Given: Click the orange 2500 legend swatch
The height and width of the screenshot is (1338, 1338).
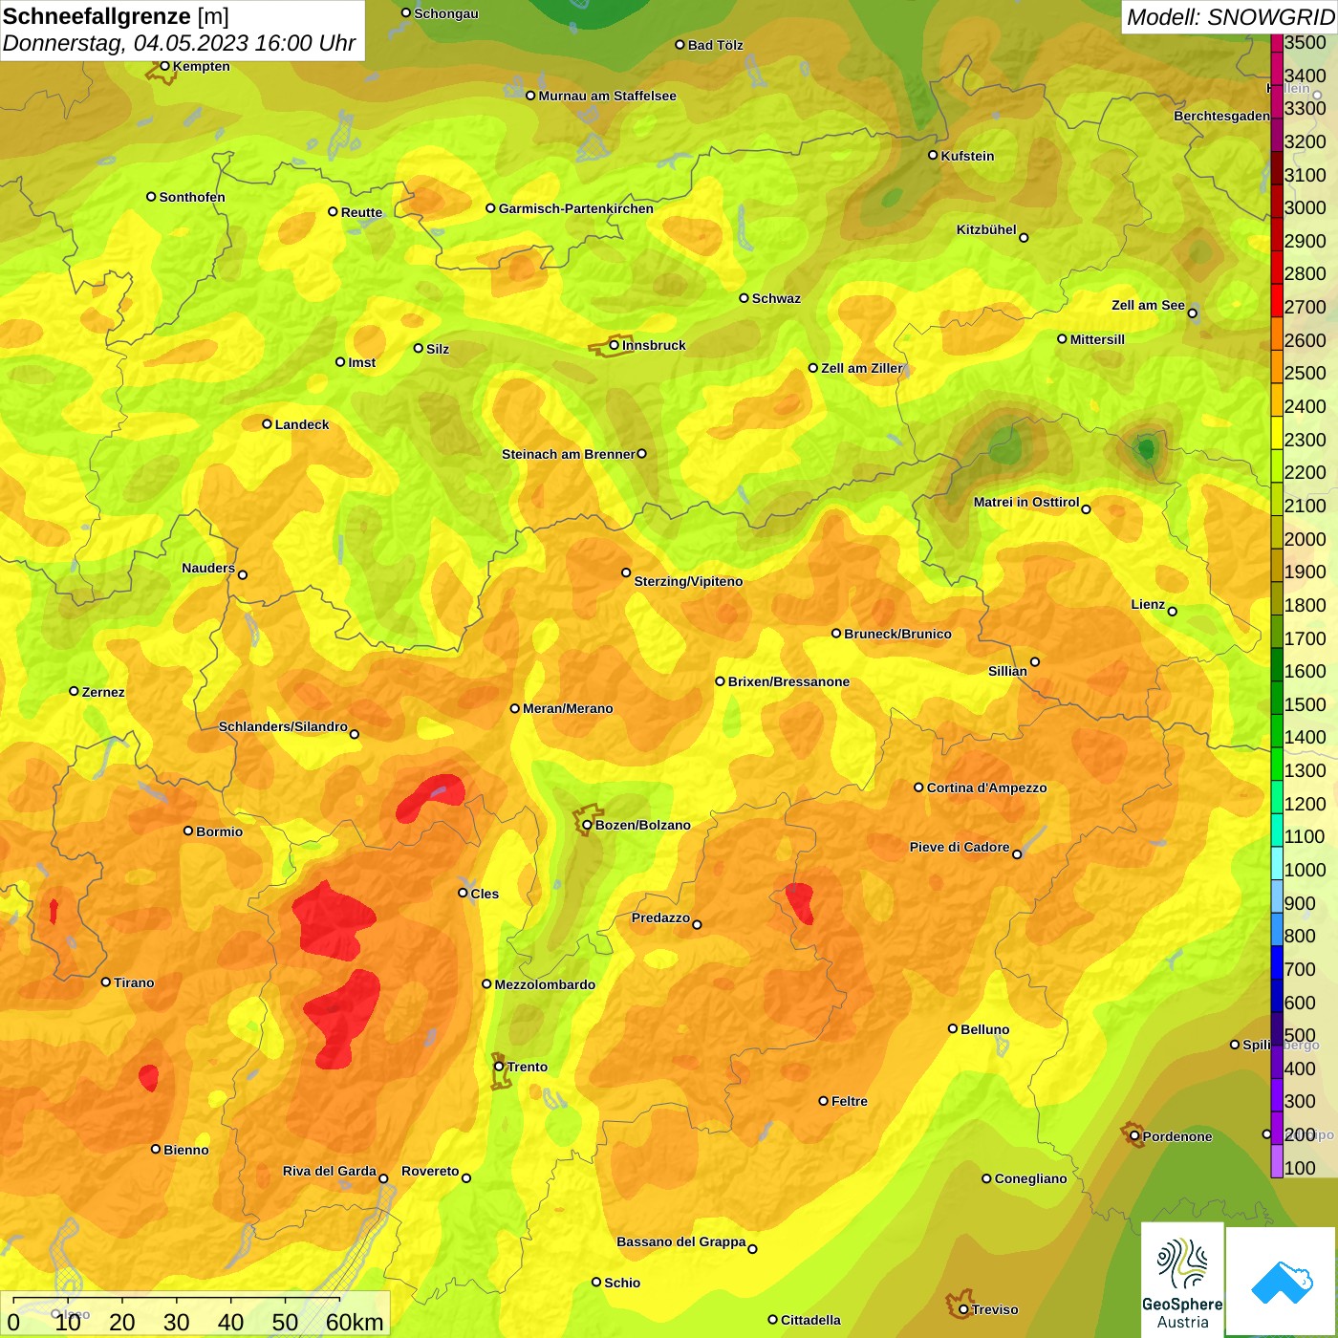Looking at the screenshot, I should click(x=1277, y=366).
